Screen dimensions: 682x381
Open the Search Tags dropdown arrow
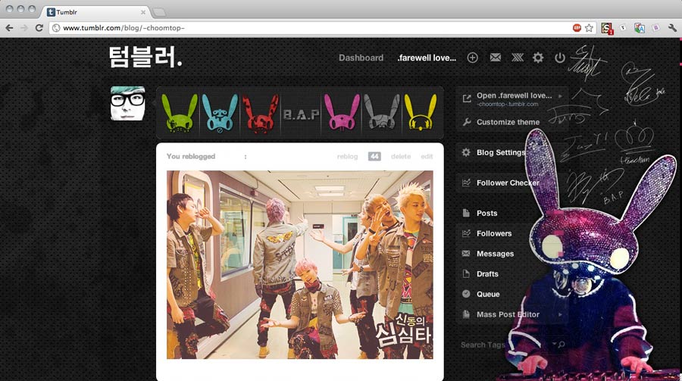tap(554, 344)
